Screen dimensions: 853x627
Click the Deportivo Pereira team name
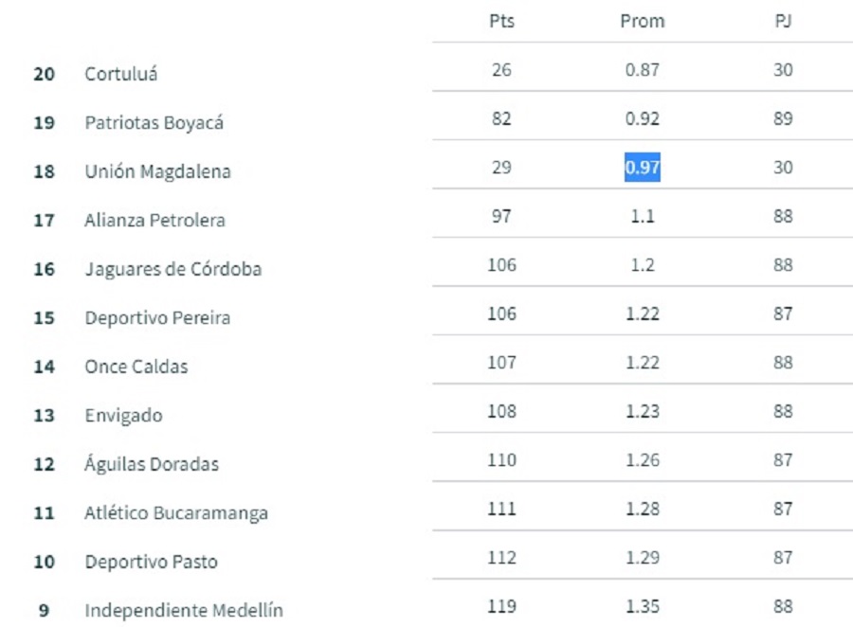[x=157, y=318]
